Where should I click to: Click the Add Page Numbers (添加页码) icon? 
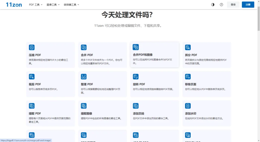click(x=136, y=106)
